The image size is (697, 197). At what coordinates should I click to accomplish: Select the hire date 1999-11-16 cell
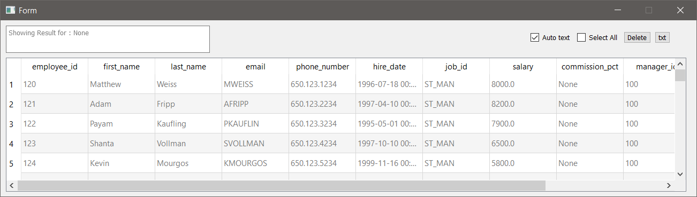(389, 163)
